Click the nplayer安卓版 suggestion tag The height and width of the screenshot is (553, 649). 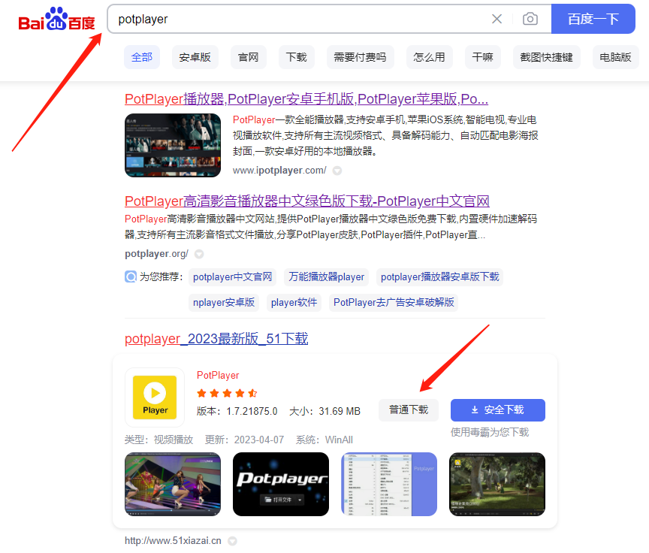pos(223,302)
